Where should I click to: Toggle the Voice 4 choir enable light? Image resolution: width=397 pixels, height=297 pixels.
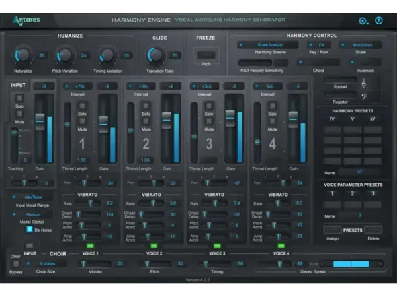281,246
